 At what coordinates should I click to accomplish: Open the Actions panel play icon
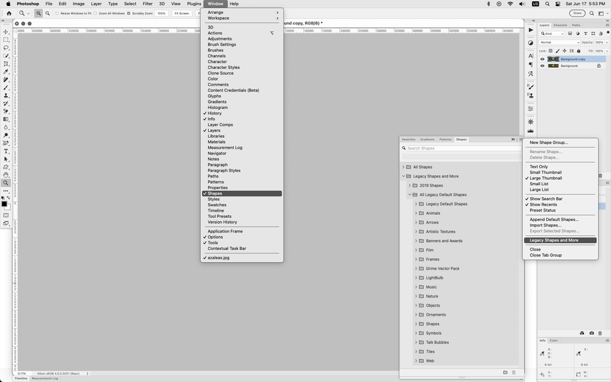click(x=531, y=30)
